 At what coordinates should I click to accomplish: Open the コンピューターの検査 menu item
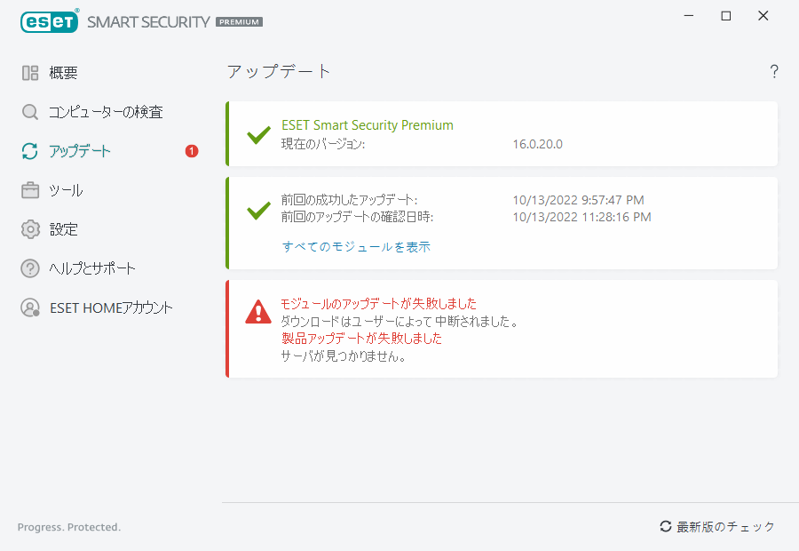tap(106, 112)
